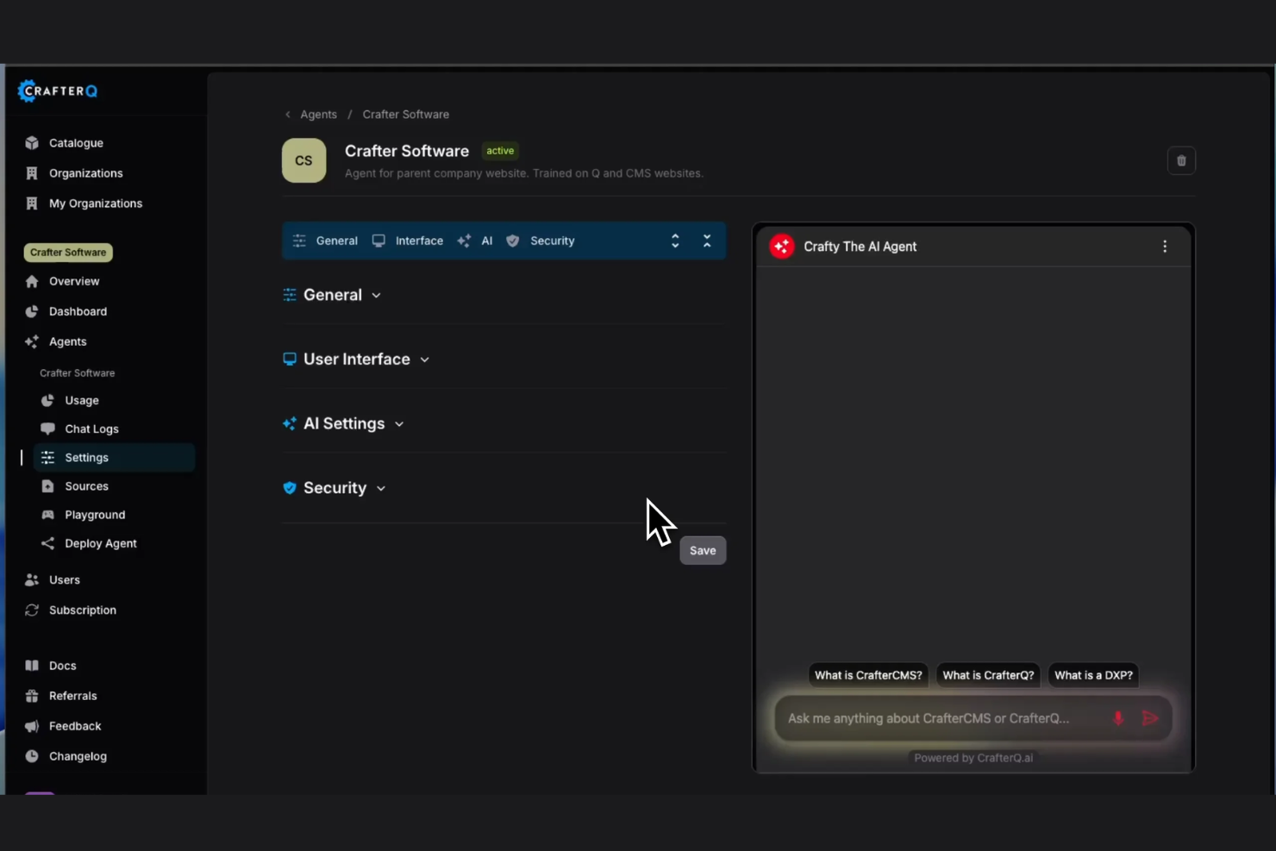This screenshot has width=1276, height=851.
Task: Click the Agents sparkle icon in sidebar
Action: point(32,341)
